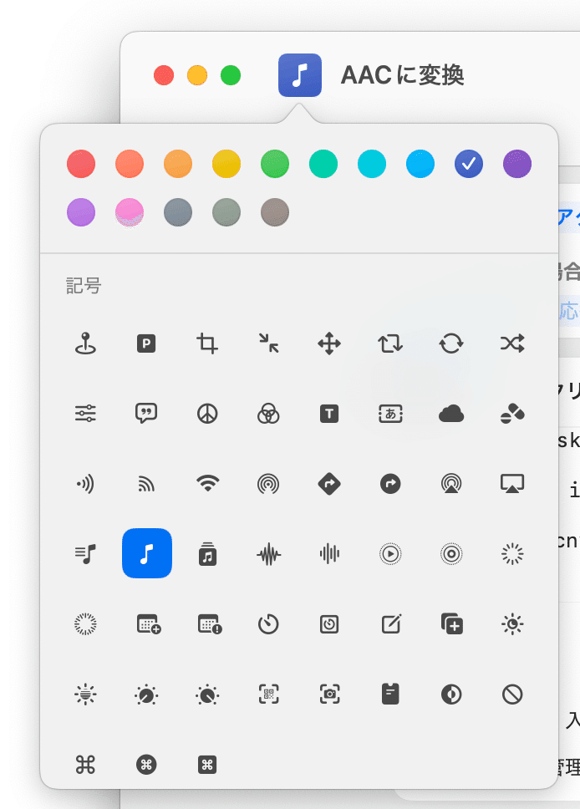Pick the music album stack glyph
The image size is (580, 809).
click(207, 554)
